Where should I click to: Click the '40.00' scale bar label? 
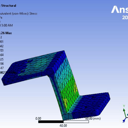pyautogui.click(x=63, y=125)
